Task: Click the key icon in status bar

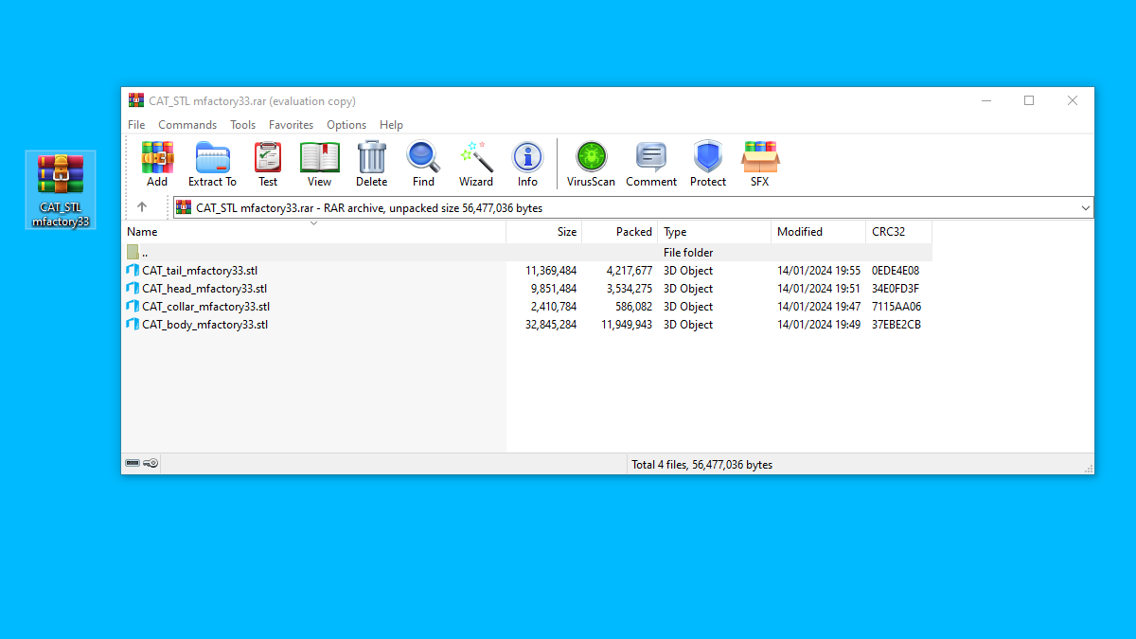Action: point(151,464)
